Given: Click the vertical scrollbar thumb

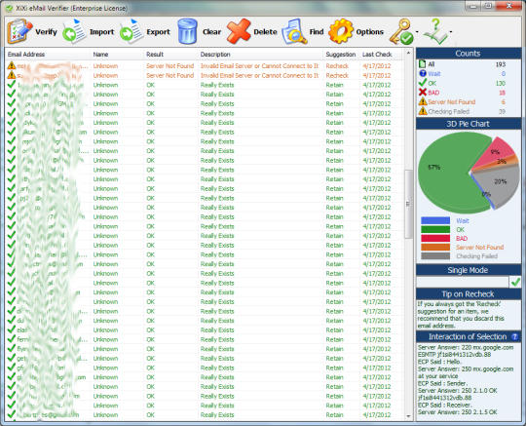Looking at the screenshot, I should [x=408, y=204].
